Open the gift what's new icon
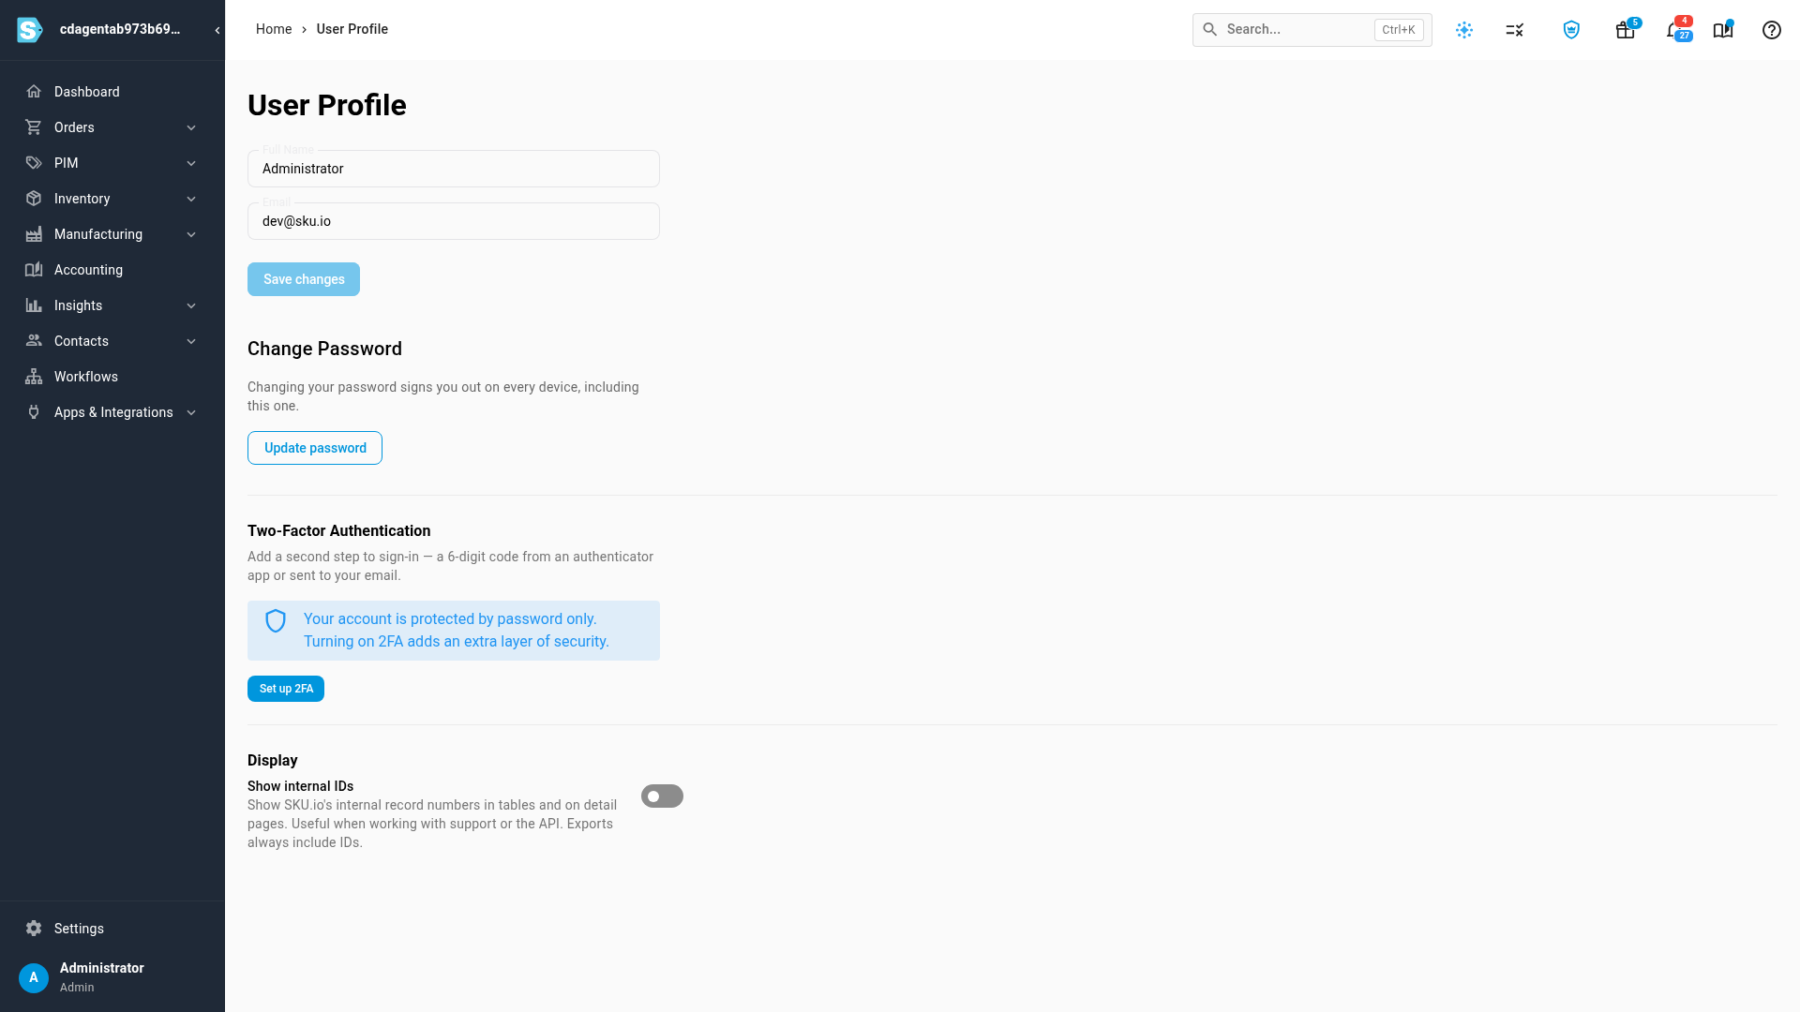This screenshot has height=1012, width=1800. 1626,30
